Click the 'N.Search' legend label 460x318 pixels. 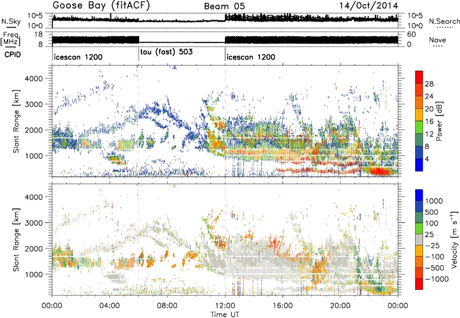[444, 21]
